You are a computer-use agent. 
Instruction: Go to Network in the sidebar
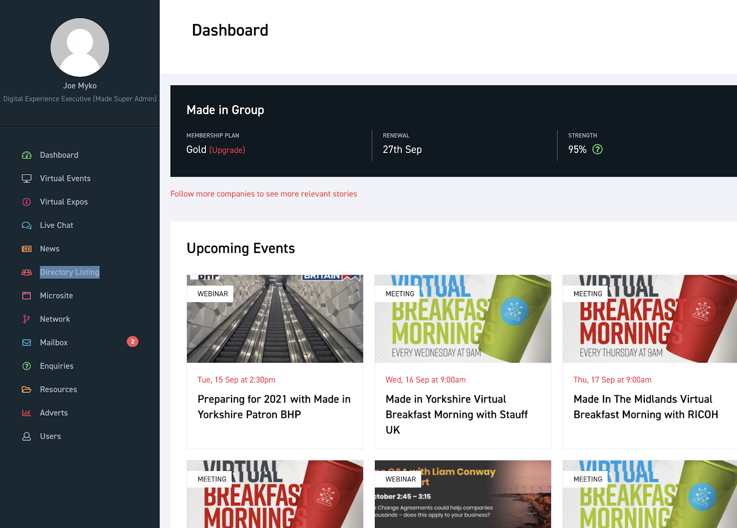coord(55,319)
